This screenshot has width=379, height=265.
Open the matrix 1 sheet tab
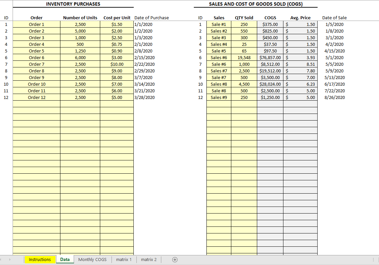click(x=124, y=260)
